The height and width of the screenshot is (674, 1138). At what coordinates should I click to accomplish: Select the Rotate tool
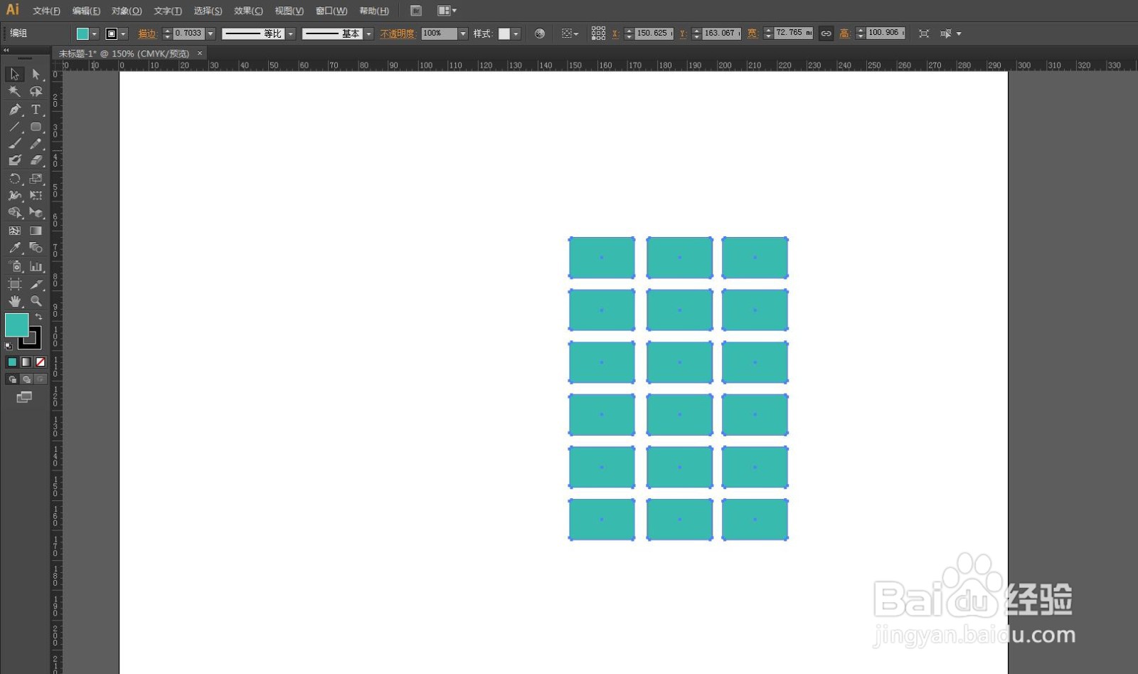click(14, 179)
